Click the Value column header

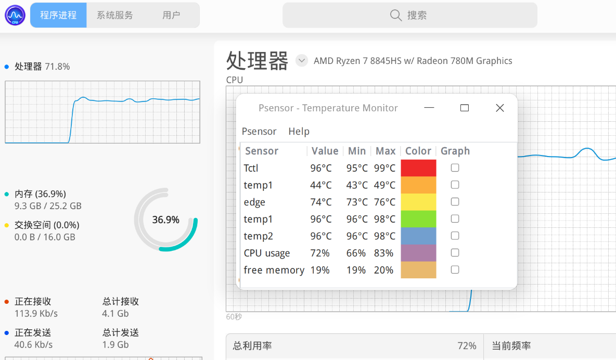pyautogui.click(x=325, y=151)
